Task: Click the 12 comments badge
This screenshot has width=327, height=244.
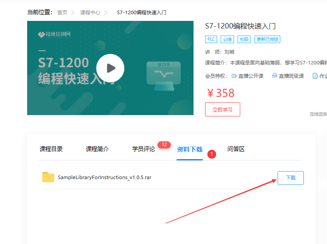Action: coord(164,144)
